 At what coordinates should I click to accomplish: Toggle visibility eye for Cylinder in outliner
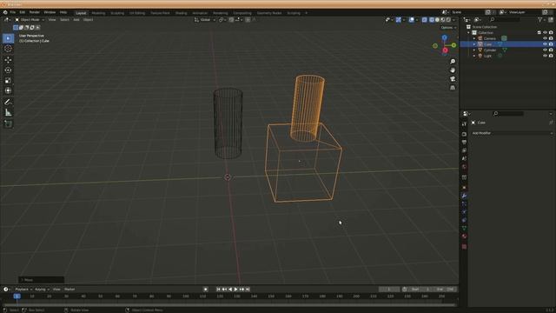545,50
